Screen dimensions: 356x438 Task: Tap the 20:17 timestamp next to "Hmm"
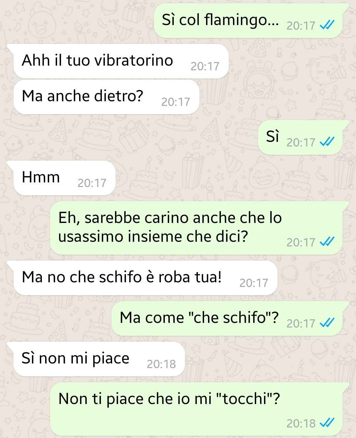tap(92, 183)
